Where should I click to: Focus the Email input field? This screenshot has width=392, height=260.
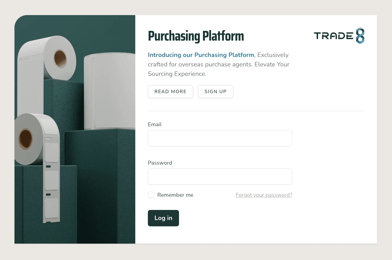220,138
